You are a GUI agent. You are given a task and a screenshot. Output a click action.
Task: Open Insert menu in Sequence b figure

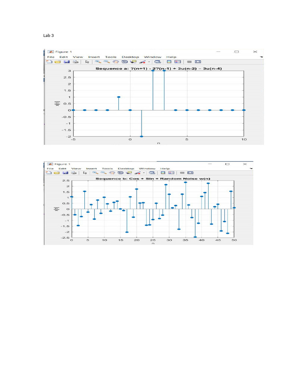tap(91, 169)
